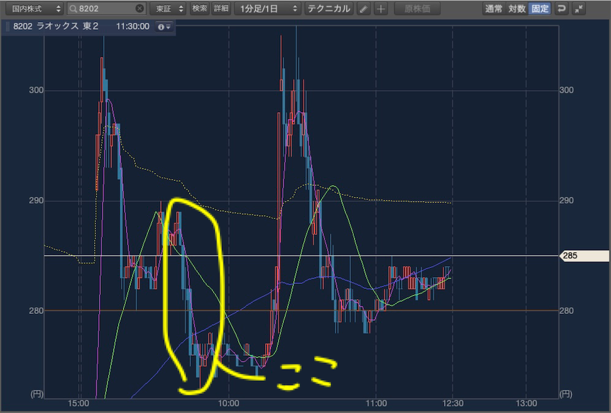This screenshot has width=611, height=413.
Task: Open the info dropdown next to 11:30:00
Action: 164,26
